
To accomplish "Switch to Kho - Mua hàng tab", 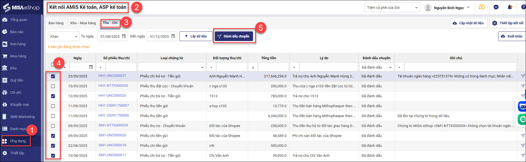I will click(x=83, y=23).
